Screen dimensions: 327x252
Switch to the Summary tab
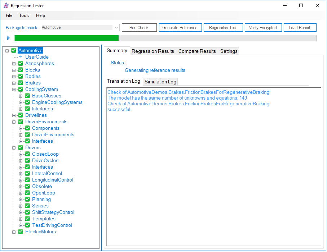[x=117, y=51]
